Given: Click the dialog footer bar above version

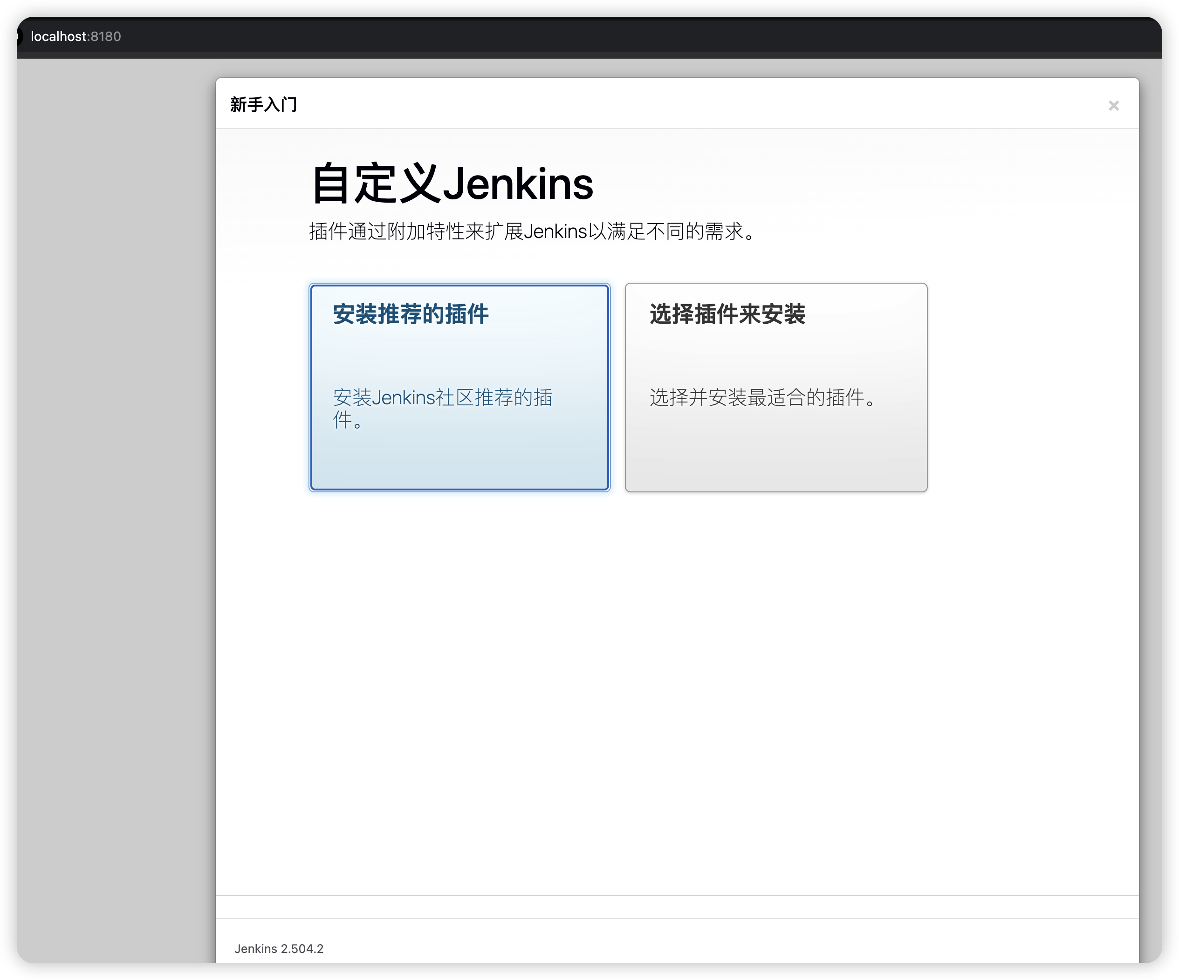Looking at the screenshot, I should [677, 907].
